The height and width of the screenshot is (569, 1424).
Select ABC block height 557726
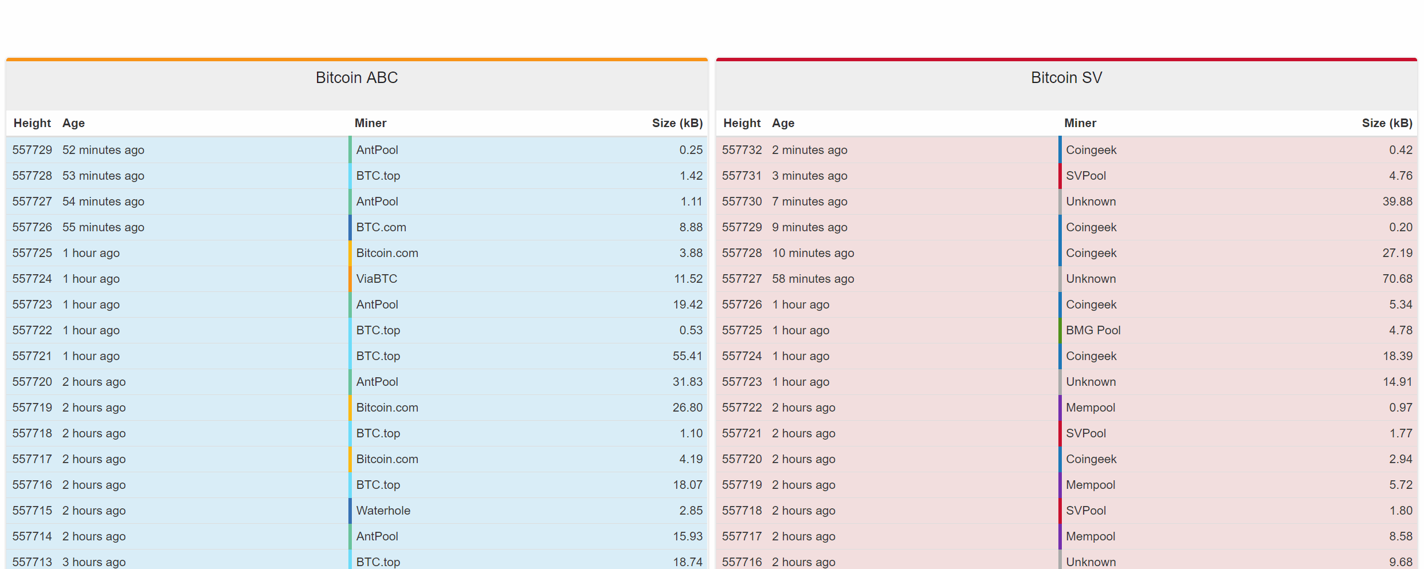[x=32, y=227]
